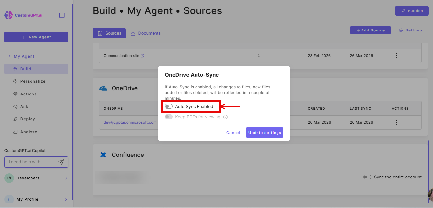Screen dimensions: 433x208
Task: Send Copilot message paper plane icon
Action: [61, 162]
